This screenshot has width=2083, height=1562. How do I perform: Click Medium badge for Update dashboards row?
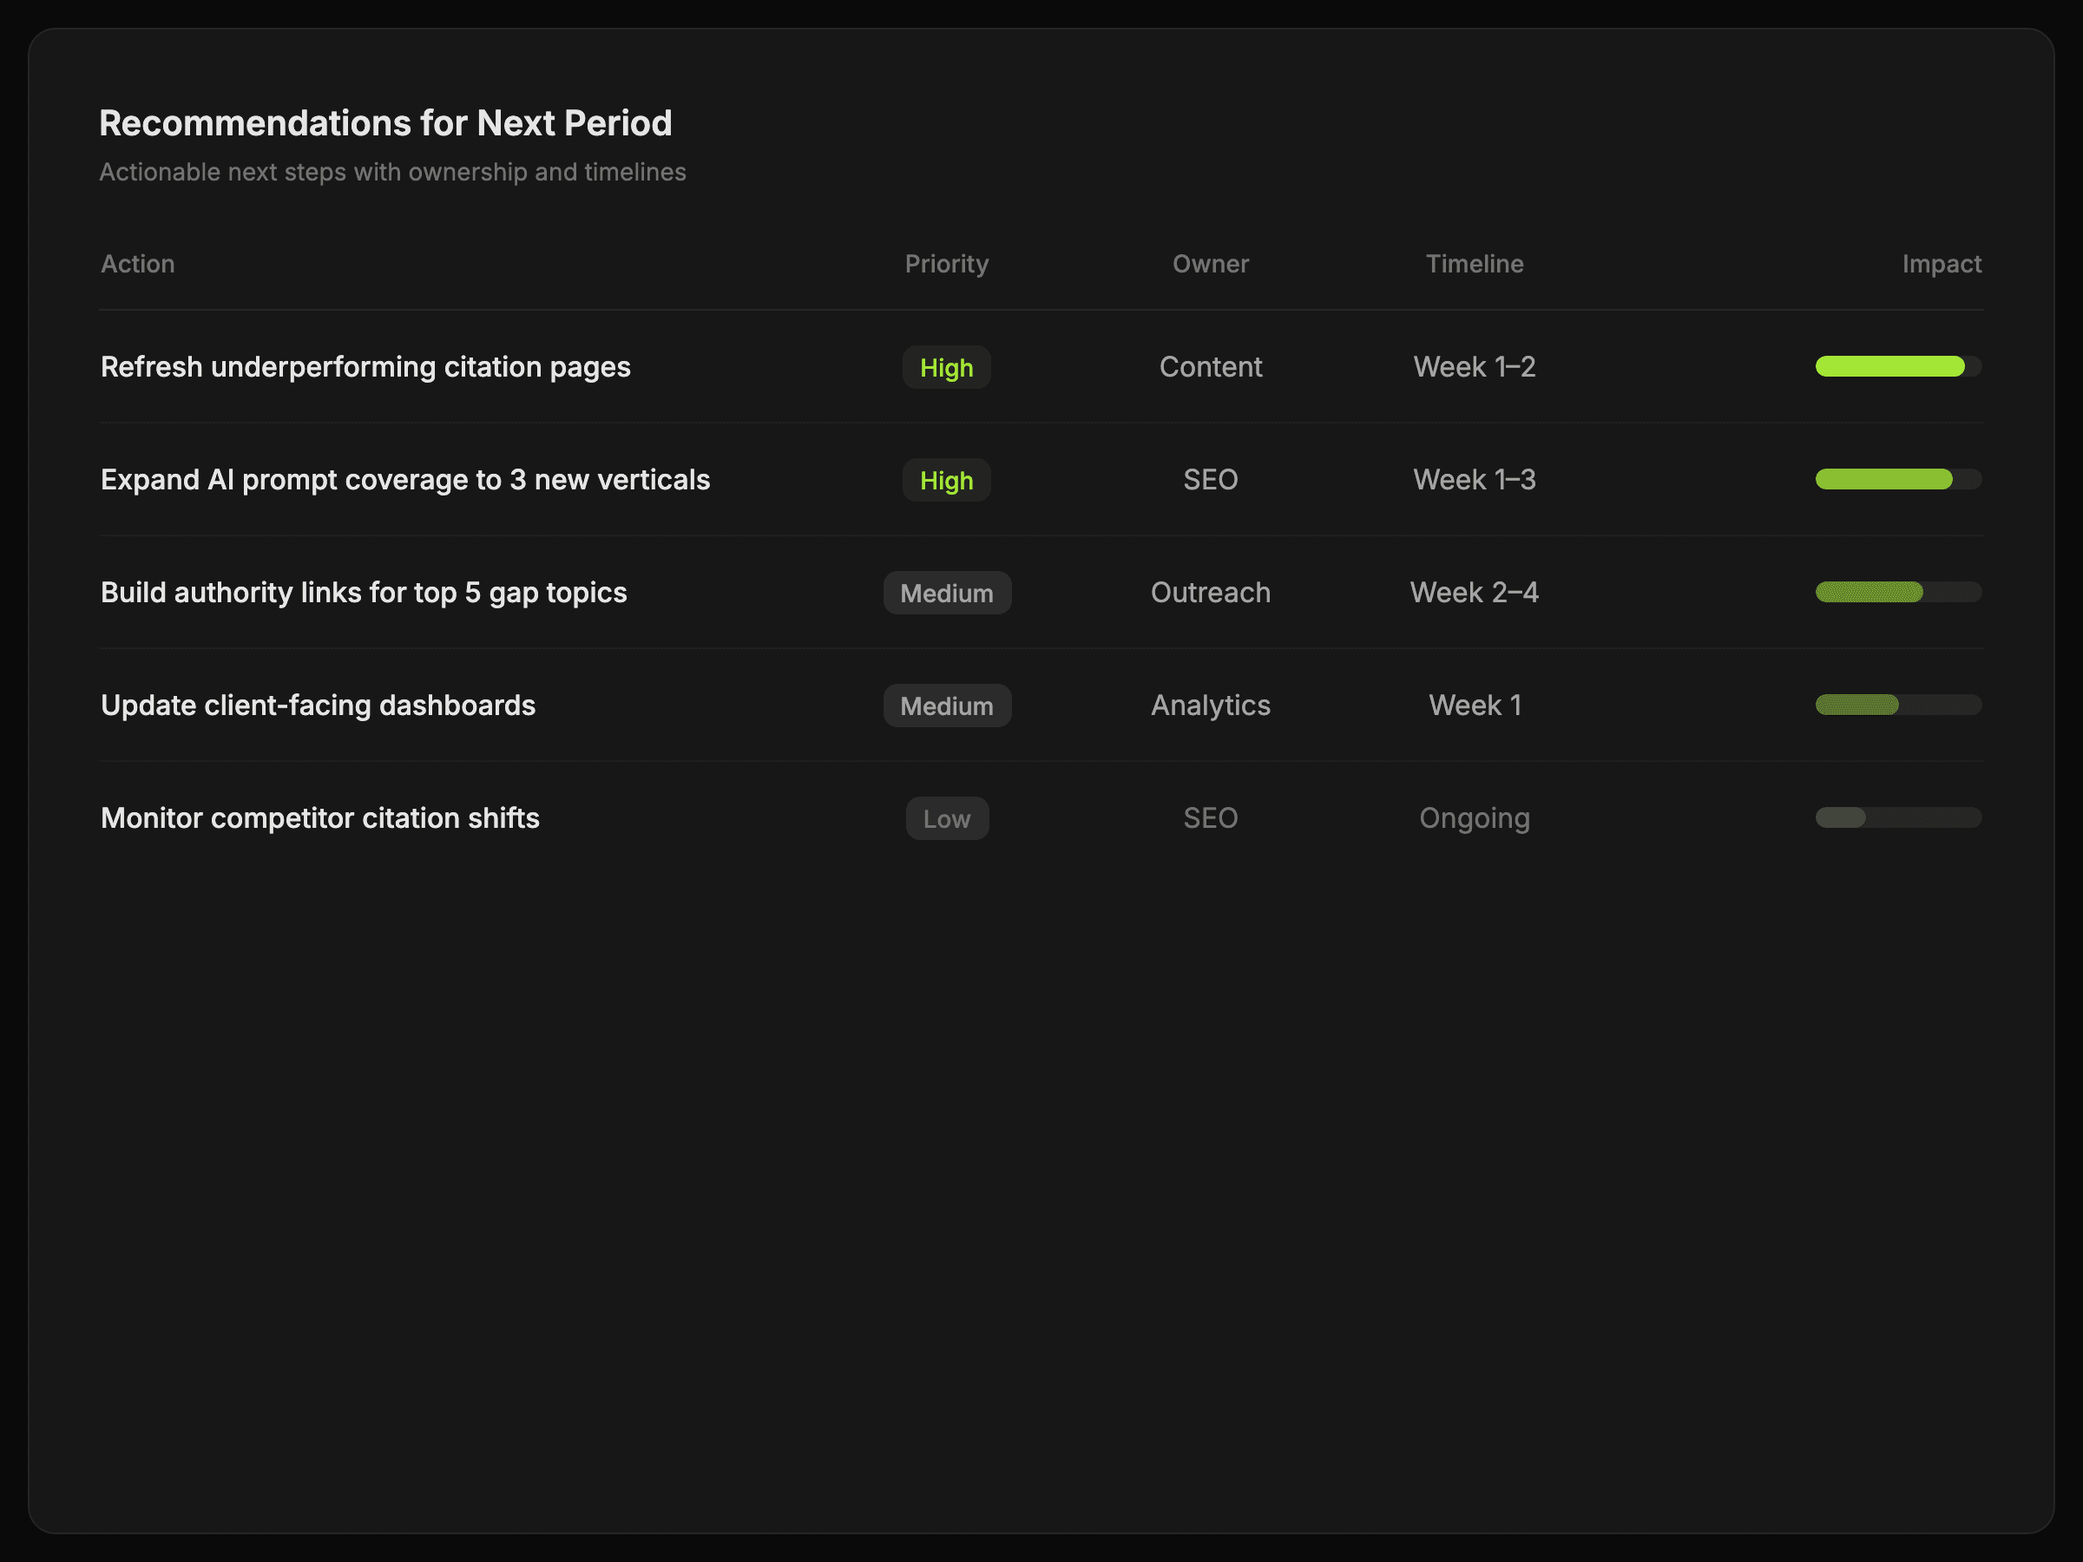point(946,706)
